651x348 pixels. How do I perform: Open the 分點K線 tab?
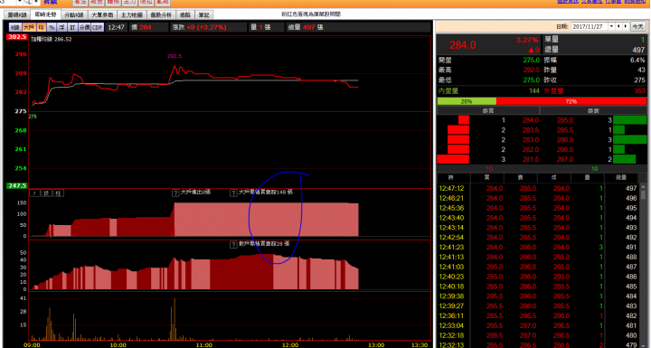pyautogui.click(x=74, y=15)
